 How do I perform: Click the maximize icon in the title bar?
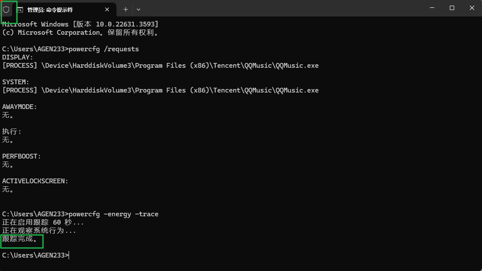pyautogui.click(x=451, y=8)
